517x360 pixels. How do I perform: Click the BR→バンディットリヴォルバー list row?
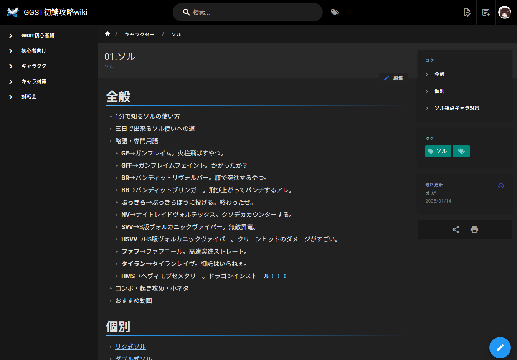pos(195,178)
